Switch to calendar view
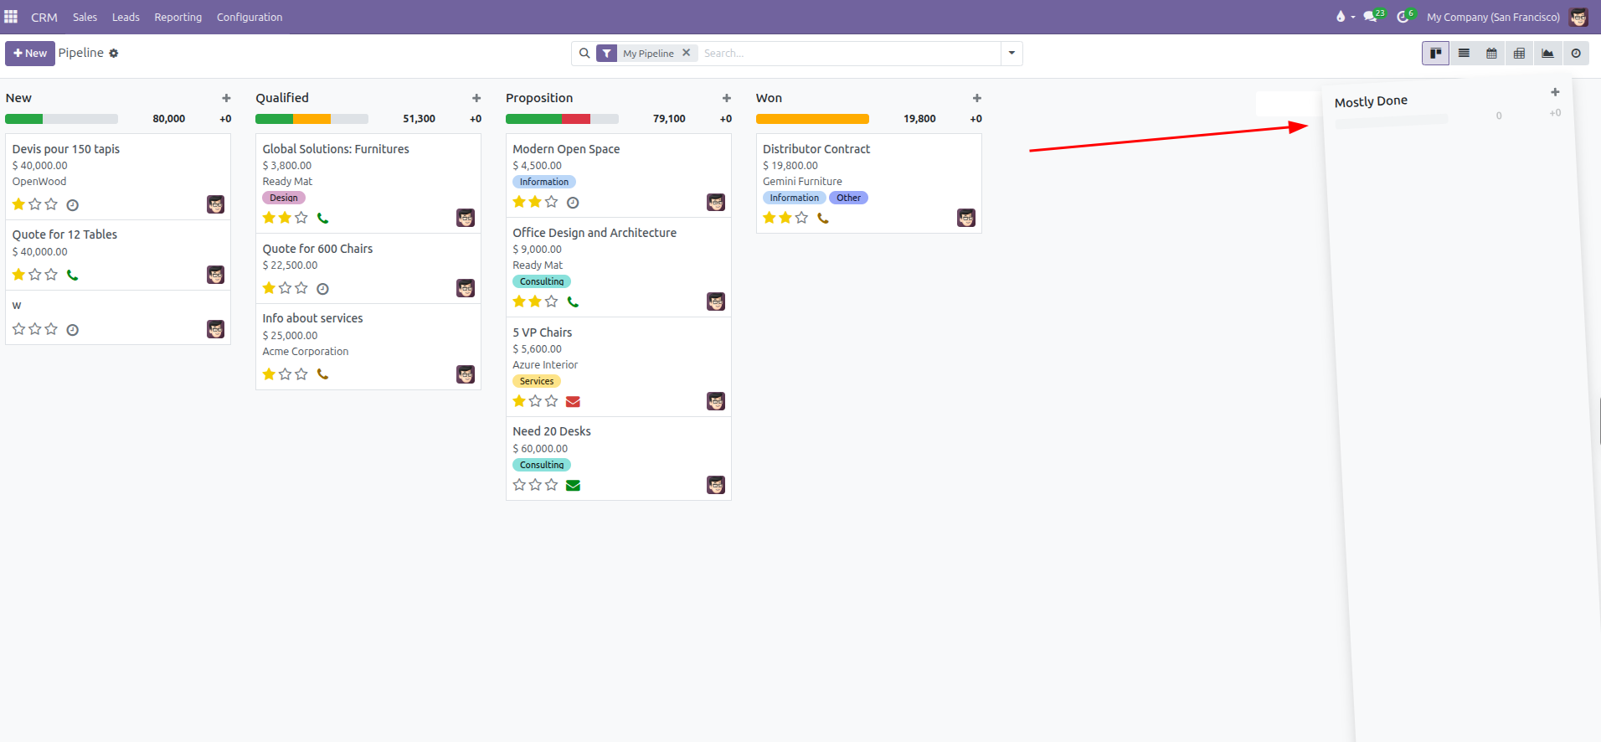Image resolution: width=1601 pixels, height=742 pixels. pyautogui.click(x=1491, y=54)
